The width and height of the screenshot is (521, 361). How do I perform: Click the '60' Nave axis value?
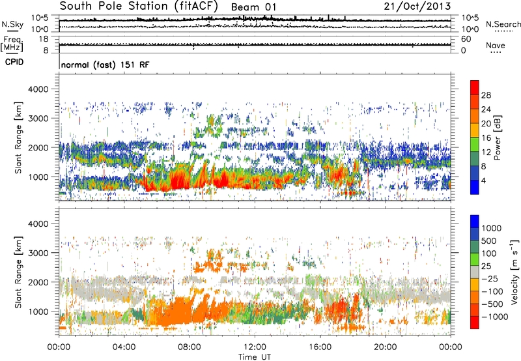coord(466,39)
